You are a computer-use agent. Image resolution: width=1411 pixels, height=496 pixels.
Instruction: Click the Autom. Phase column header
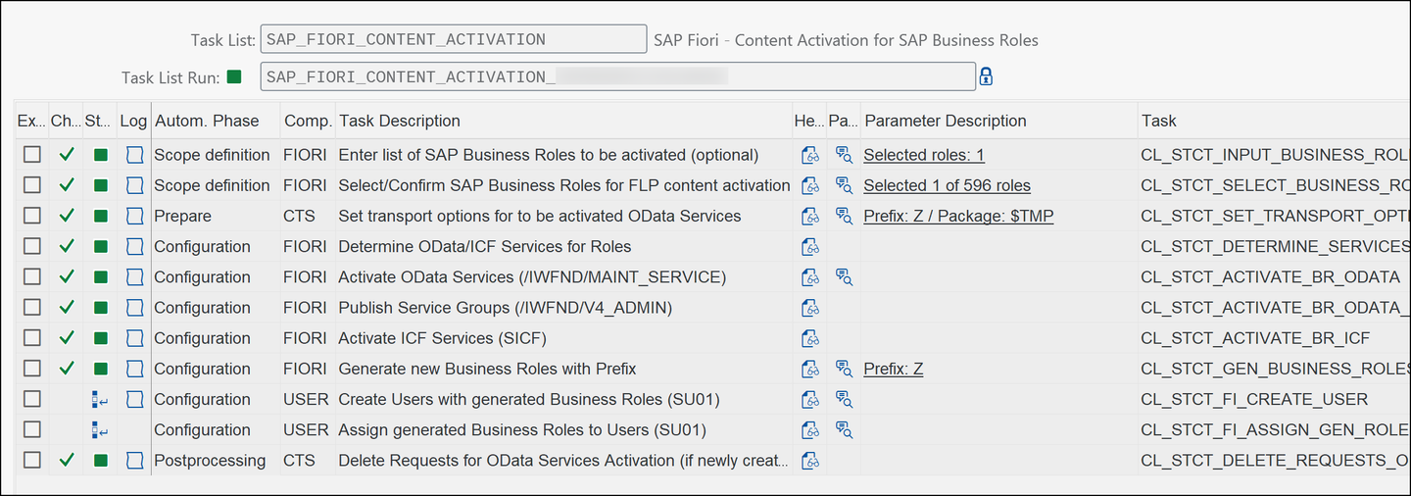[216, 121]
